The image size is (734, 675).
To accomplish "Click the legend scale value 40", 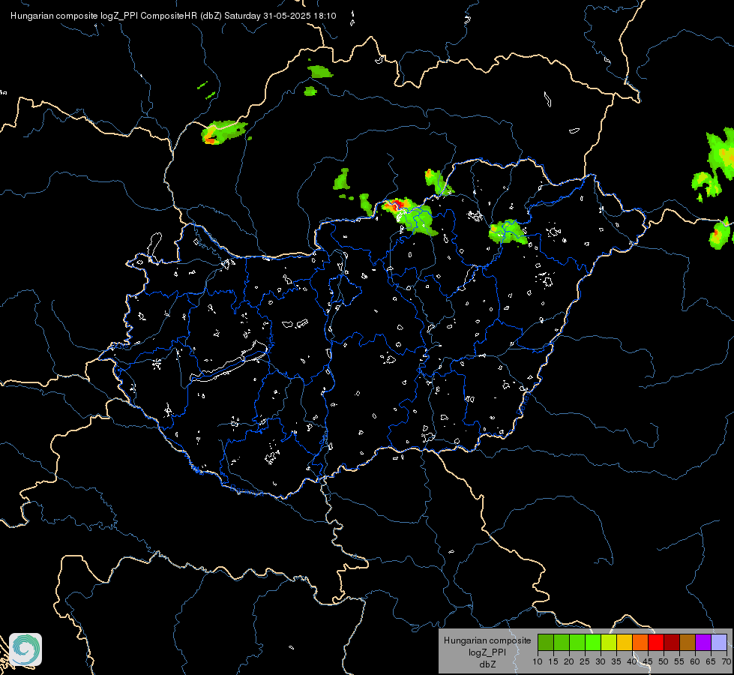I will (632, 661).
